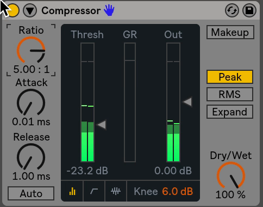263x207 pixels.
Task: Click the Hot-Swap preset icon
Action: tap(232, 10)
